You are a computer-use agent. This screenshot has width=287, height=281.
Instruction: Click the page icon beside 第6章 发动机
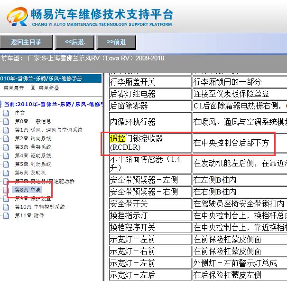coord(6,173)
